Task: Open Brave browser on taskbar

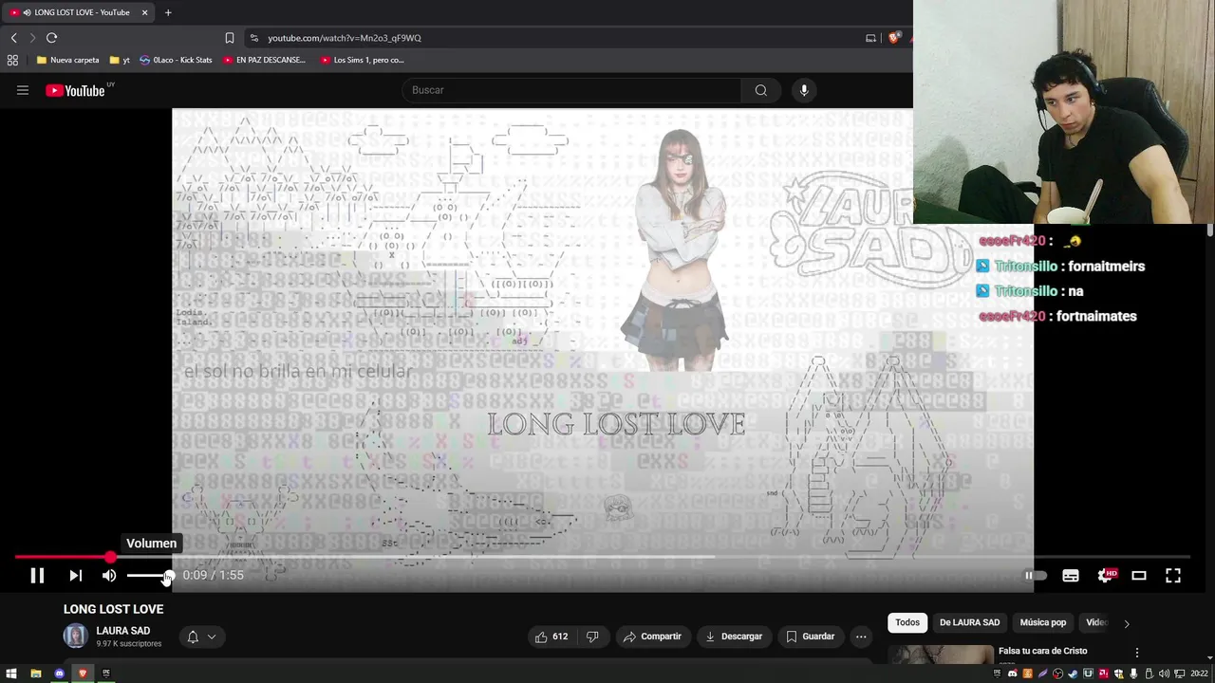Action: (x=83, y=674)
